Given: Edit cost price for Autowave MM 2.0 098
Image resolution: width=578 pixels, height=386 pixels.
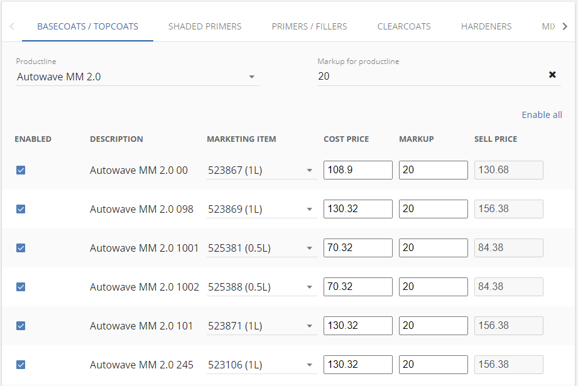Looking at the screenshot, I should coord(358,209).
